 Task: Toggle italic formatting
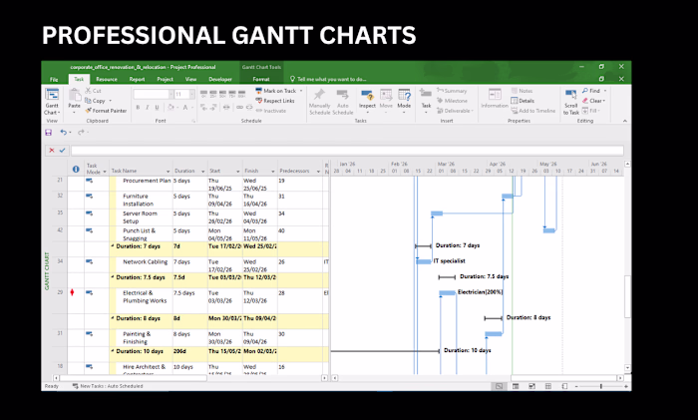point(148,108)
